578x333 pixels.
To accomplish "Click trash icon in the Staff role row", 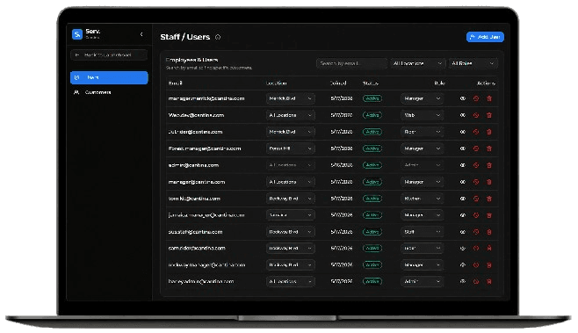I will pos(489,232).
